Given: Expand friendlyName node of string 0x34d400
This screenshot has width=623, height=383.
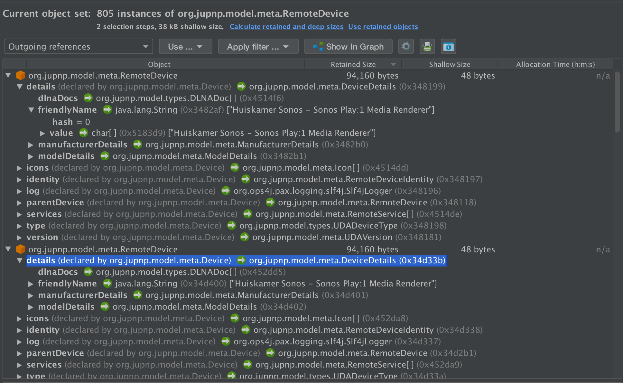Looking at the screenshot, I should point(31,284).
